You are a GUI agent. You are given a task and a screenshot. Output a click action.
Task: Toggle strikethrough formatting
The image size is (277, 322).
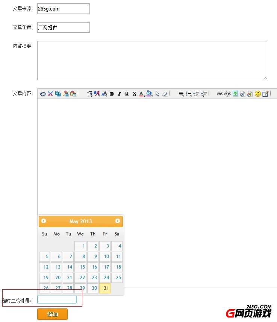pyautogui.click(x=135, y=94)
